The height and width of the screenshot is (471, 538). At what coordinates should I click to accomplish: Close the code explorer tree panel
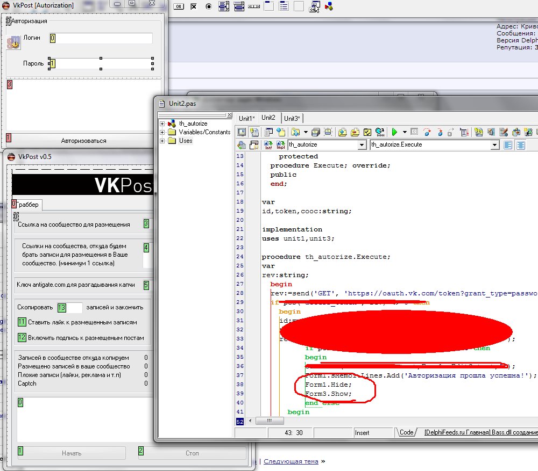click(x=230, y=115)
